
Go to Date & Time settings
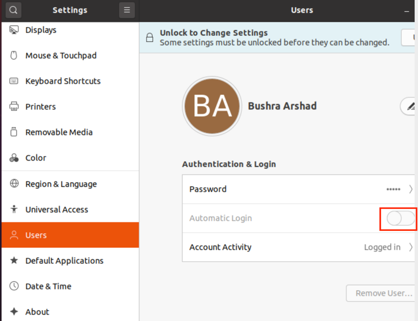coord(48,286)
